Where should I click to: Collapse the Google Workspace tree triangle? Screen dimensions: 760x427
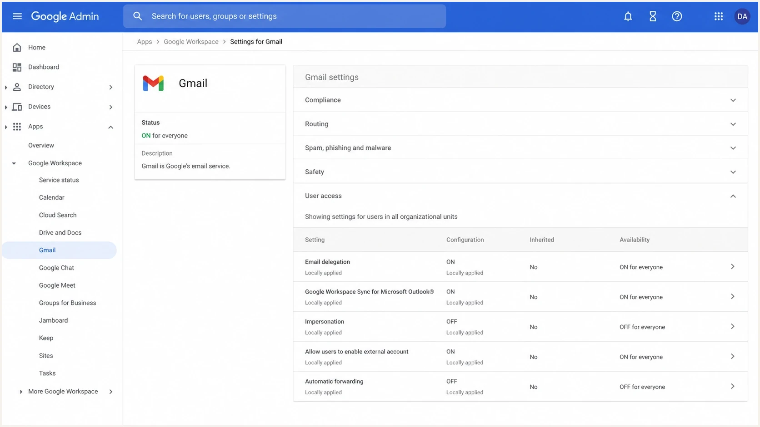coord(14,163)
